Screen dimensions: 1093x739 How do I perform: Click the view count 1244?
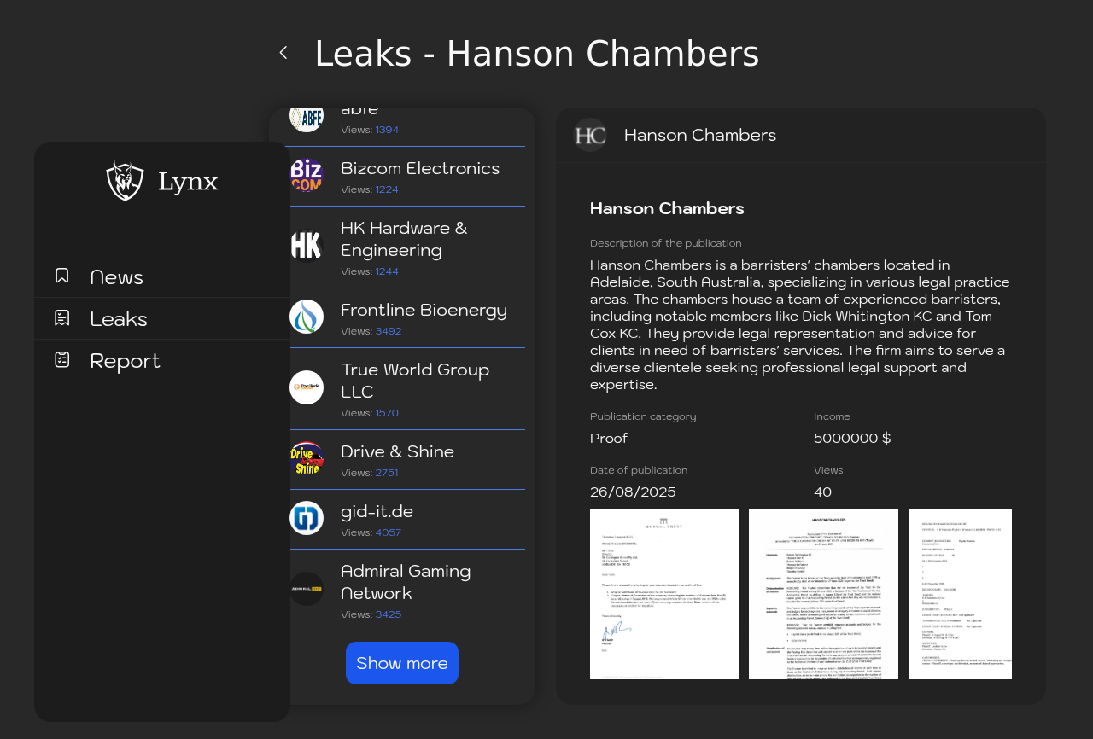click(387, 271)
